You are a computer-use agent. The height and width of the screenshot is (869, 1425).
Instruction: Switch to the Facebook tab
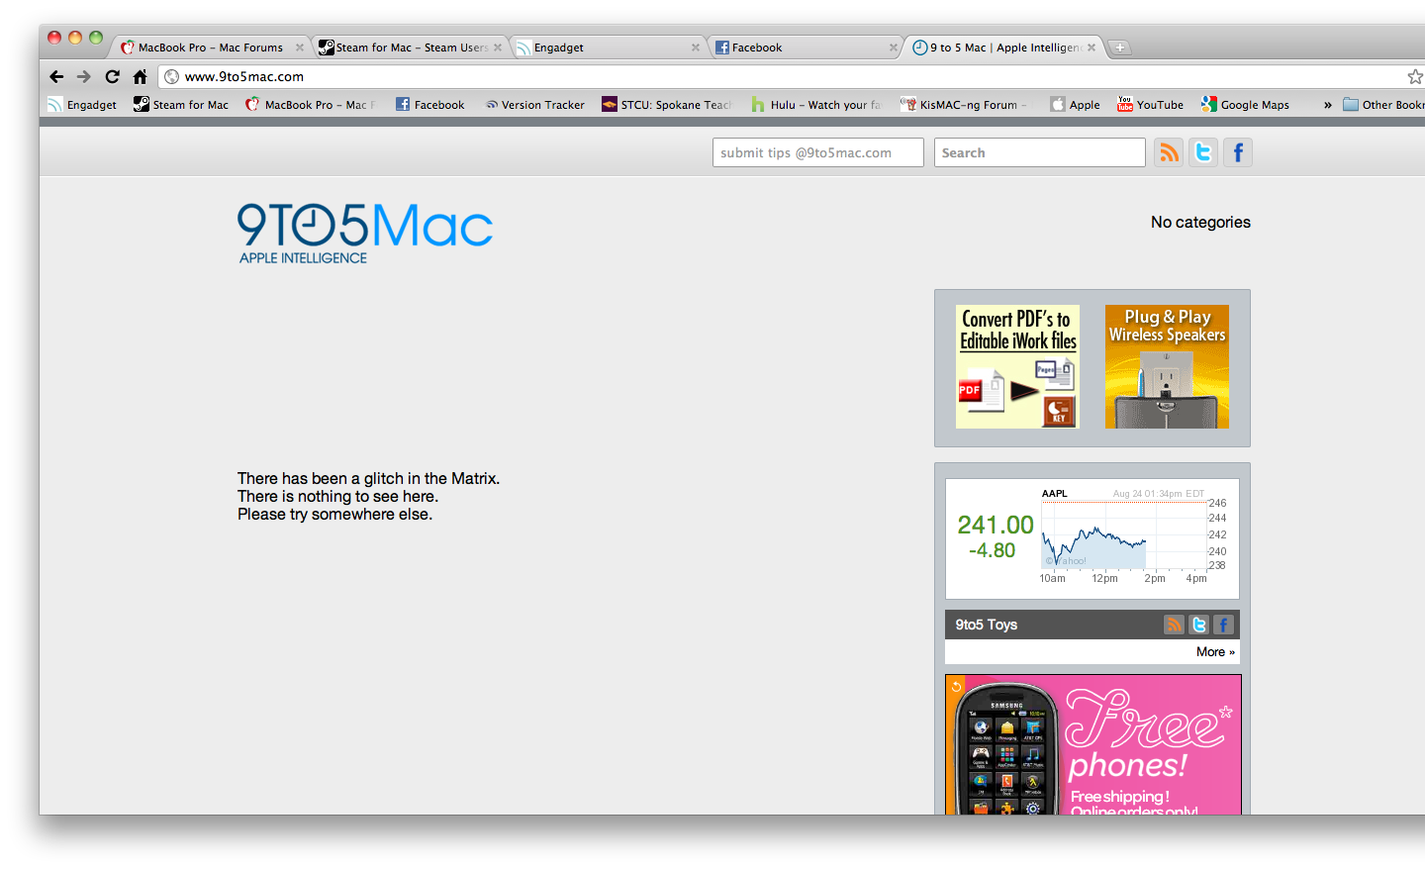click(x=807, y=48)
